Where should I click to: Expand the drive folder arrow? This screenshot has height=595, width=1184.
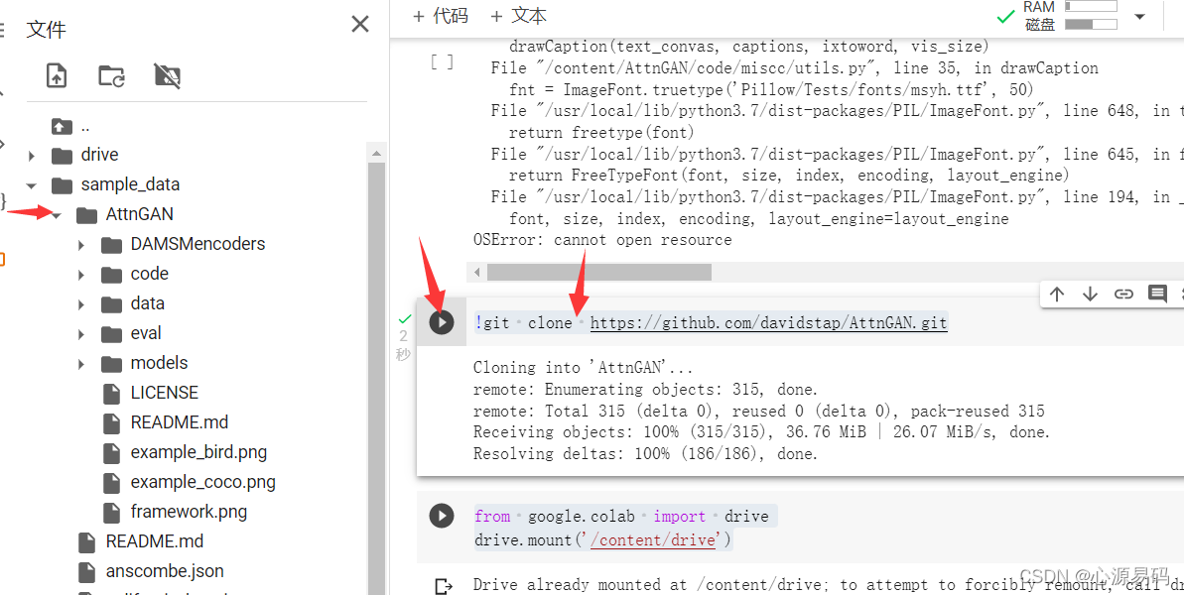pos(31,156)
